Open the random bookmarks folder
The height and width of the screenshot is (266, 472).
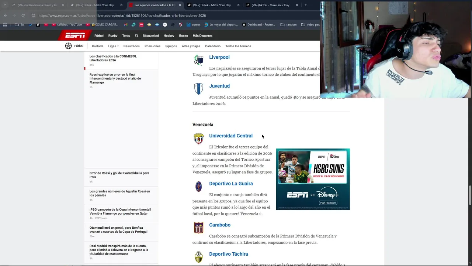pos(288,25)
